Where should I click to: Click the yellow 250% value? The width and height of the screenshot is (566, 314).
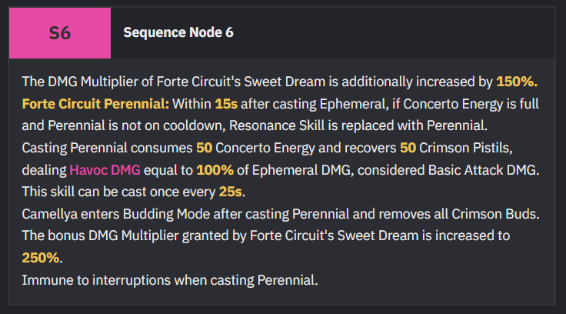pos(41,258)
